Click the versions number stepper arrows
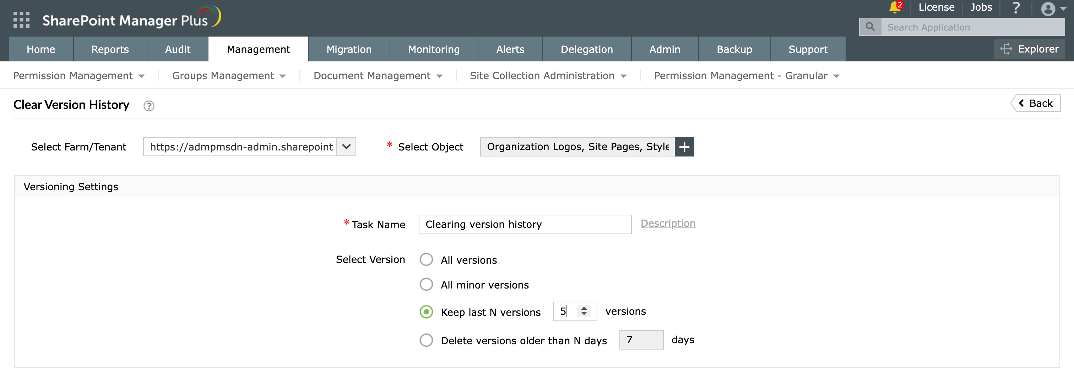 tap(584, 311)
